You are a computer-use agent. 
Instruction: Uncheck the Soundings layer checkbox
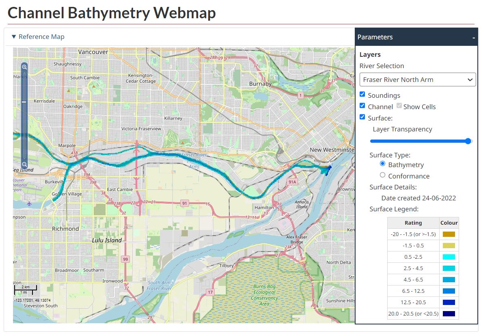[x=362, y=94]
